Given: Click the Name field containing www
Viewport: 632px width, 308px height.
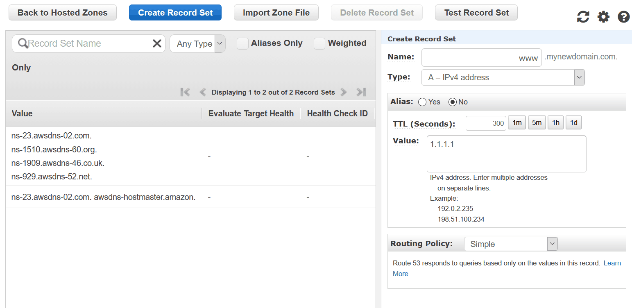Looking at the screenshot, I should coord(481,58).
